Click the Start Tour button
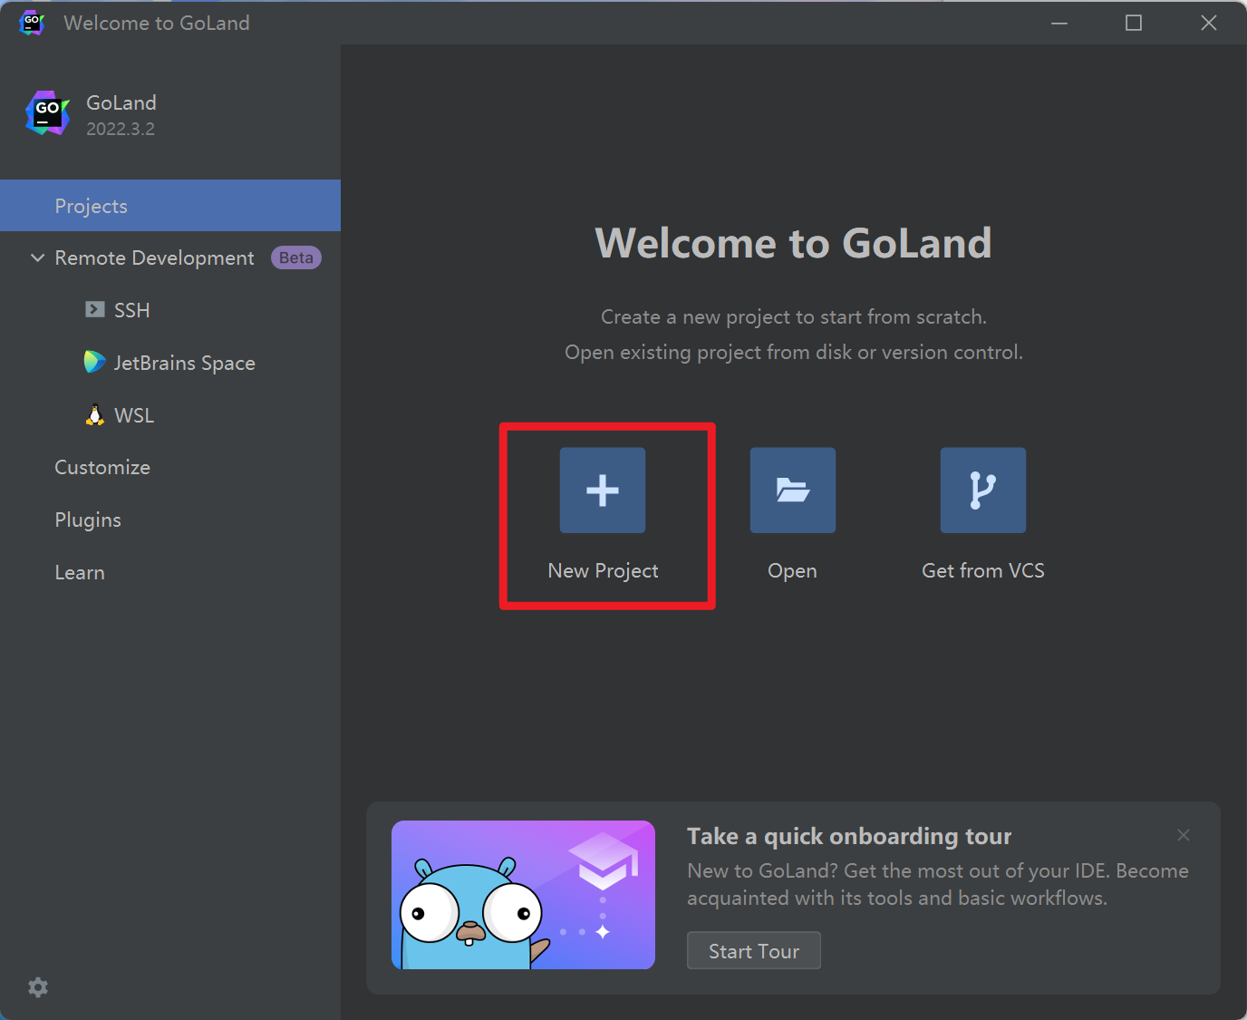Image resolution: width=1247 pixels, height=1020 pixels. (754, 950)
